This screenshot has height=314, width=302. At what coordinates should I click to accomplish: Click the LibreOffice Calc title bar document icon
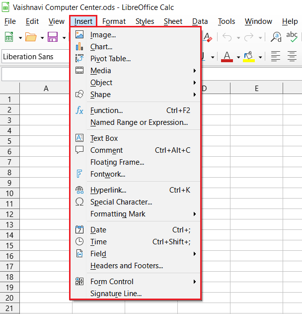[5, 7]
